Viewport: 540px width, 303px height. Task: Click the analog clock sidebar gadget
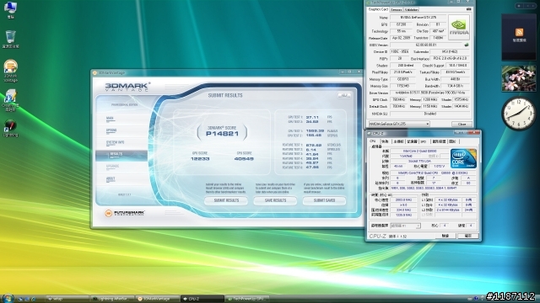[x=519, y=114]
